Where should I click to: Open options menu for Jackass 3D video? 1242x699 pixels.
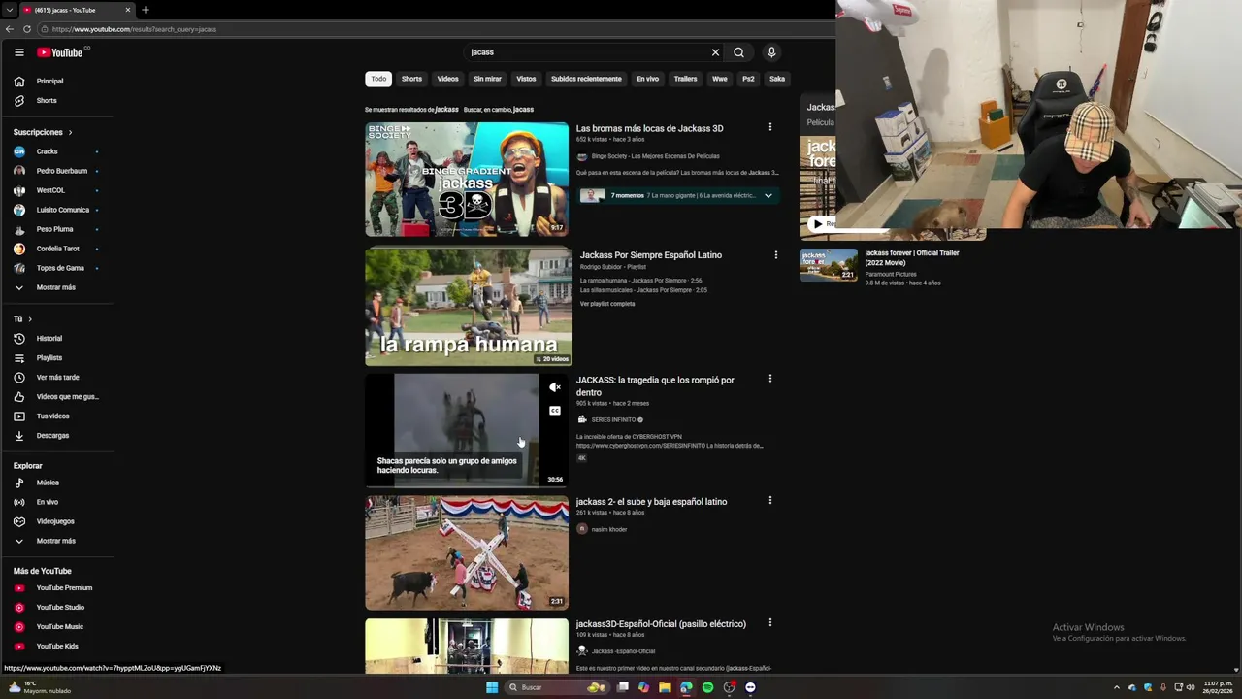click(770, 127)
